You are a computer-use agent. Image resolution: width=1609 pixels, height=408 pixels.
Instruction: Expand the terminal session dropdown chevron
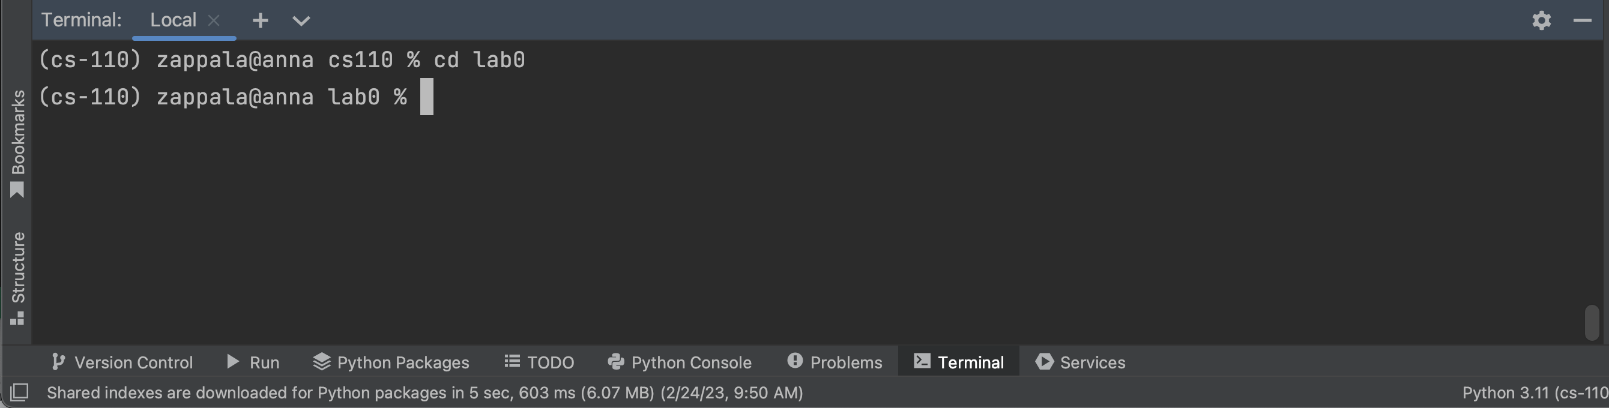point(301,20)
